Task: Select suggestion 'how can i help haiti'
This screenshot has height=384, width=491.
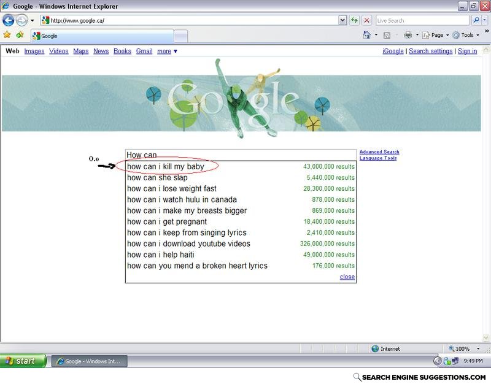Action: coord(241,255)
